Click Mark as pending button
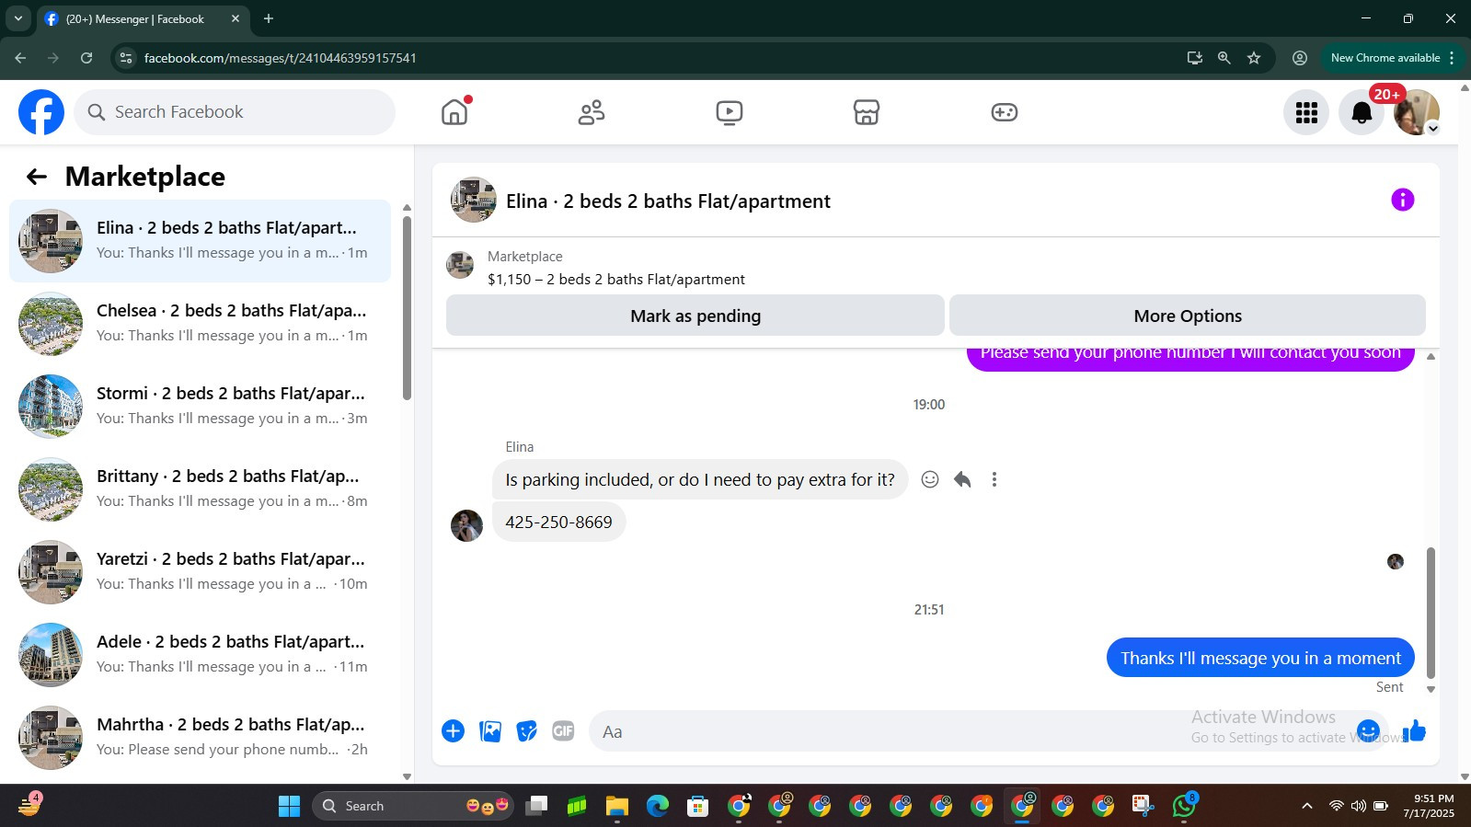The image size is (1471, 827). [695, 316]
